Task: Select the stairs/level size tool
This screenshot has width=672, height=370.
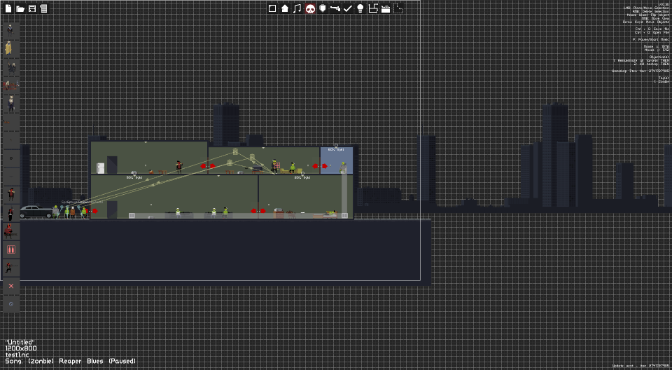Action: [373, 8]
